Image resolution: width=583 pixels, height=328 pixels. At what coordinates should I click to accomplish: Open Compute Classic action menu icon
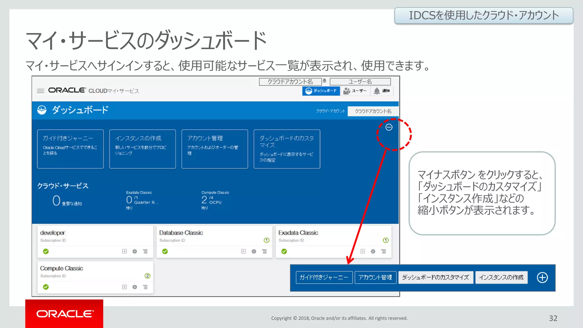(x=145, y=287)
